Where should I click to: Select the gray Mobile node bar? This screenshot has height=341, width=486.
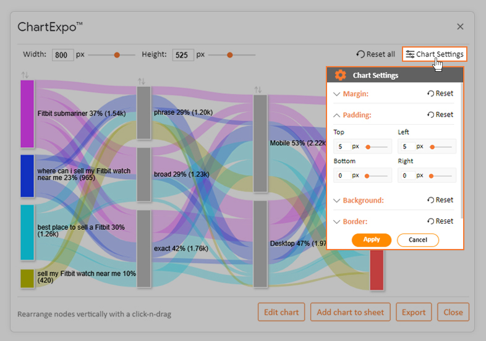[260, 143]
